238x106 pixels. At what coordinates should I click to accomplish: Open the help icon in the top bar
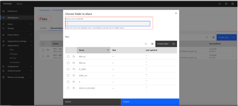point(226,4)
